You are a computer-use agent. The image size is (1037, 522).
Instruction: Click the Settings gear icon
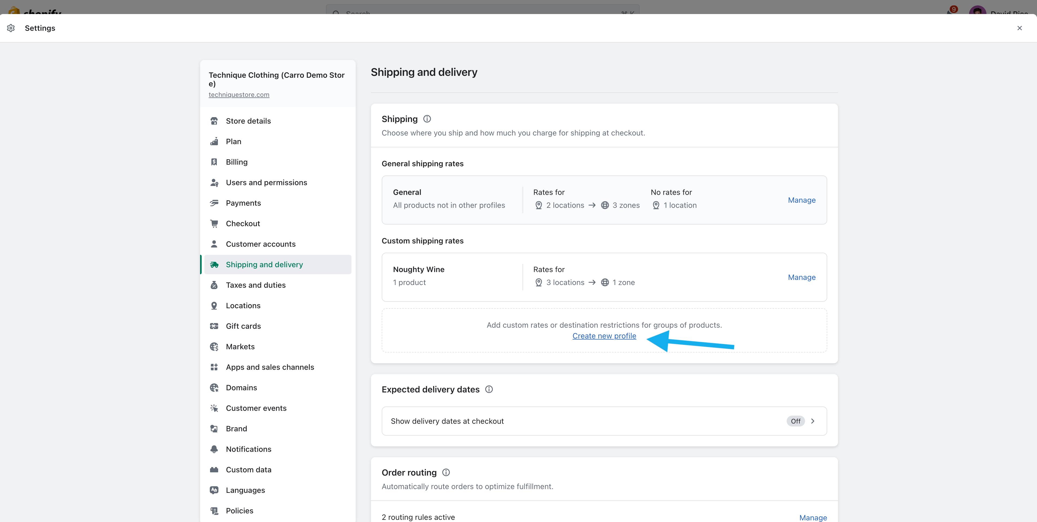11,28
